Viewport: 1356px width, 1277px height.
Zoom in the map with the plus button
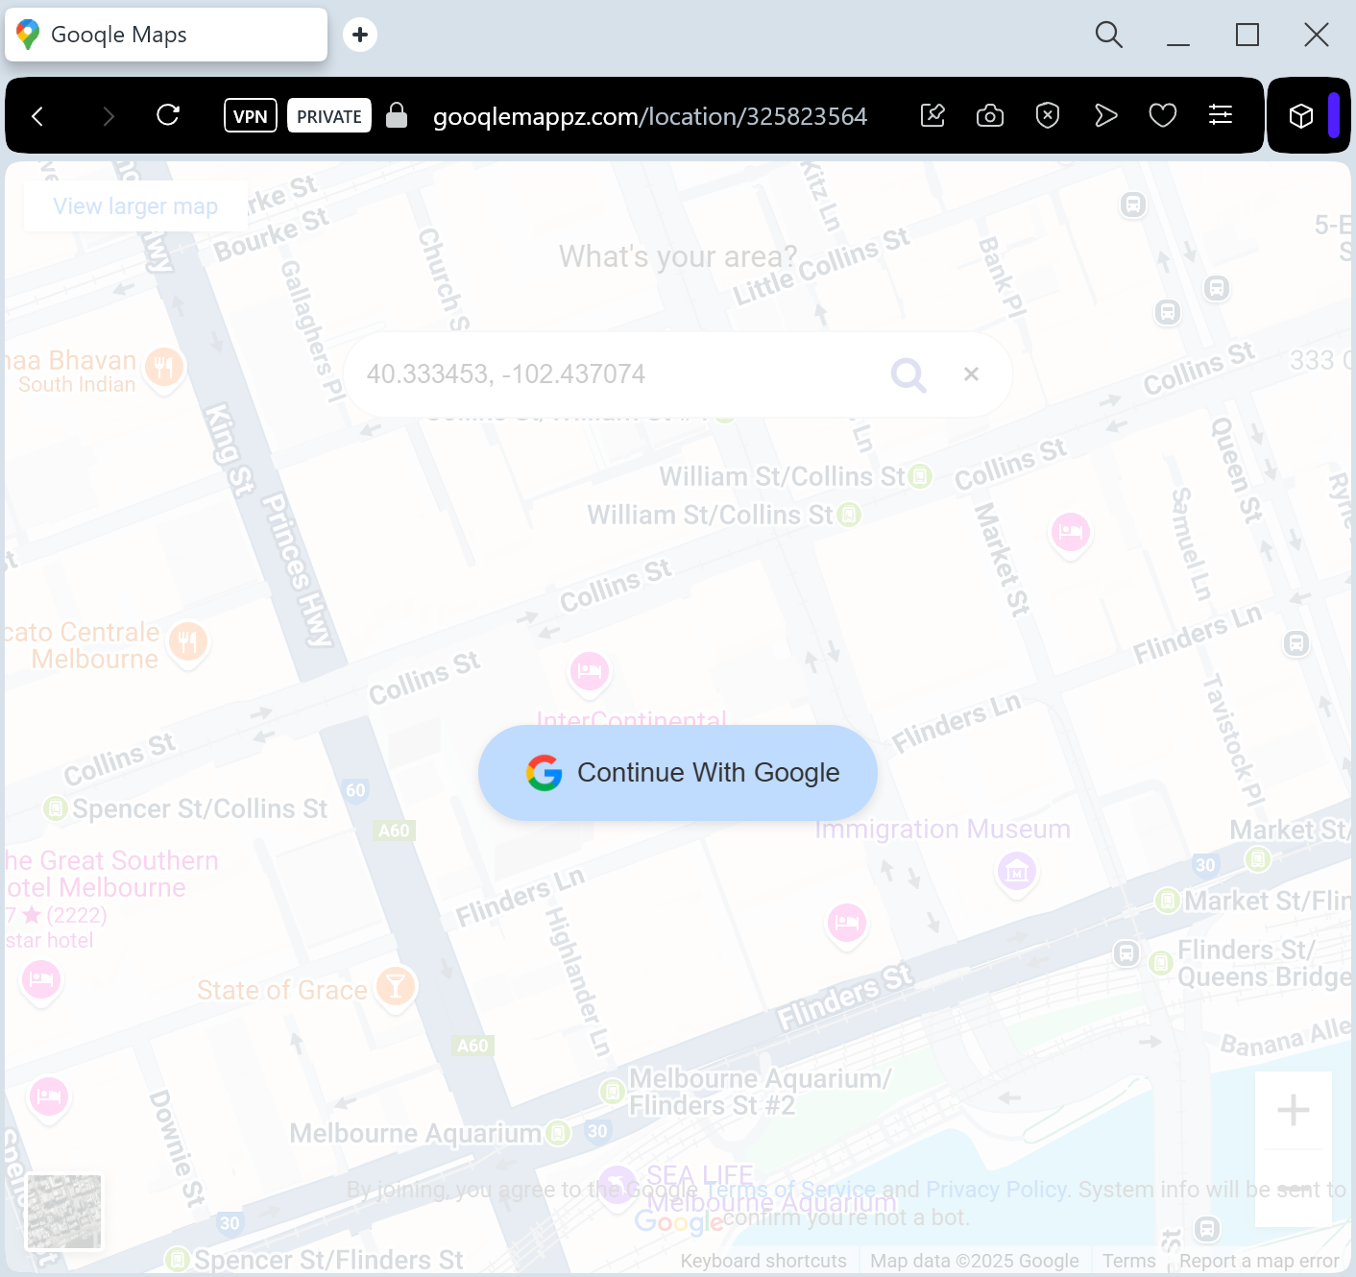coord(1294,1110)
